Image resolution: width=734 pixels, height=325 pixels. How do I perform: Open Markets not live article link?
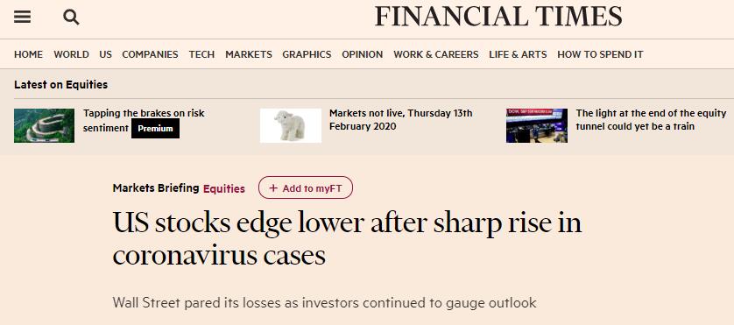click(x=400, y=120)
